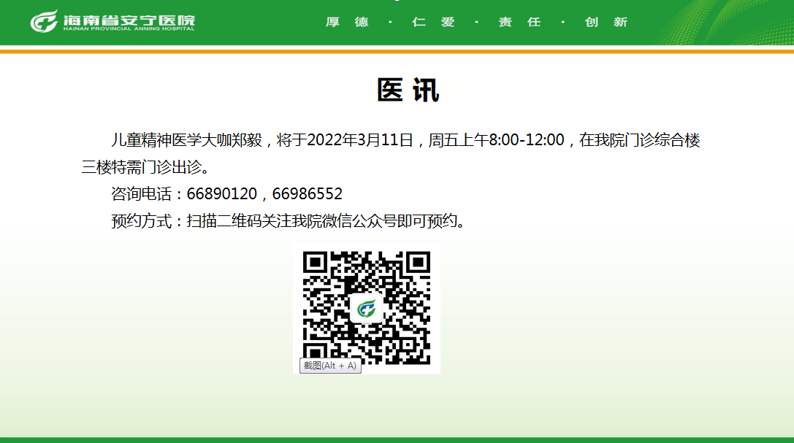
Task: Click the phone number 66890120
Action: [222, 194]
